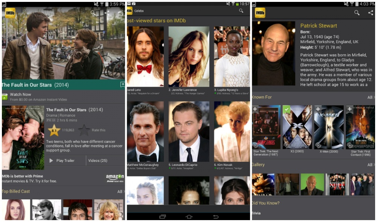Open the Trivia item under Did You Know
Screen dimensions: 377x222
256,213
